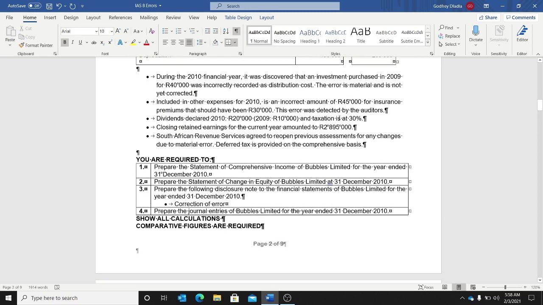Image resolution: width=543 pixels, height=305 pixels.
Task: Center the paragraph text
Action: (x=173, y=42)
